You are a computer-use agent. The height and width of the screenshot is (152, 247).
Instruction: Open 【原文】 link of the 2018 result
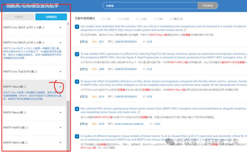(84, 124)
